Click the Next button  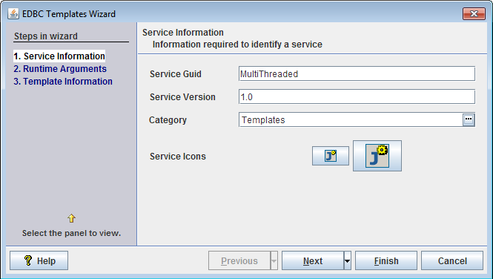(x=313, y=260)
